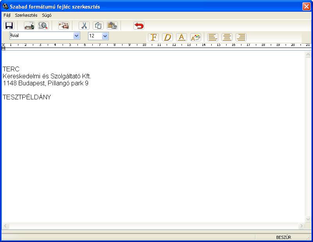Image resolution: width=313 pixels, height=242 pixels.
Task: Align text to the left
Action: coord(212,37)
